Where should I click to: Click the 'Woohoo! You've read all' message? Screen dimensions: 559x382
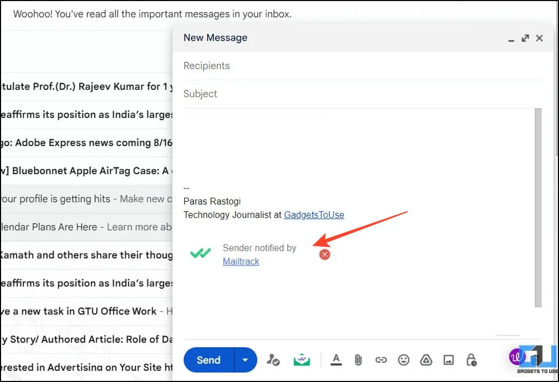152,14
